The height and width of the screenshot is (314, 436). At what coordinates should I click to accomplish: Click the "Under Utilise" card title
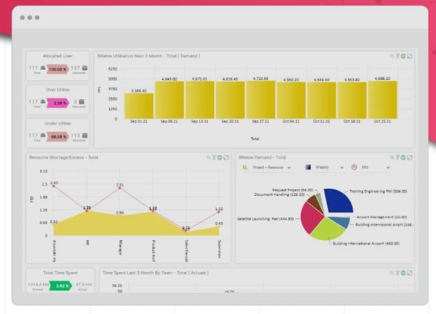[x=58, y=124]
